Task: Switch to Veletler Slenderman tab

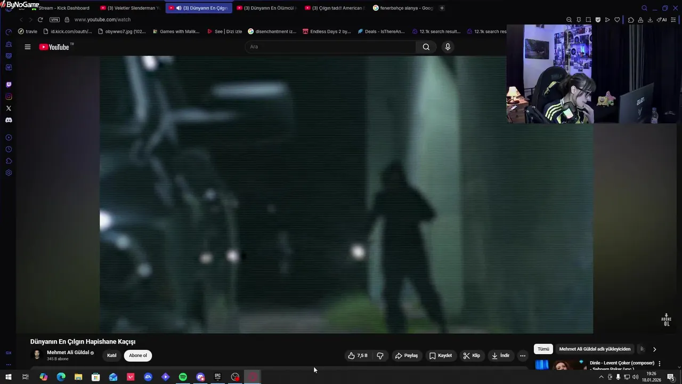Action: 131,8
